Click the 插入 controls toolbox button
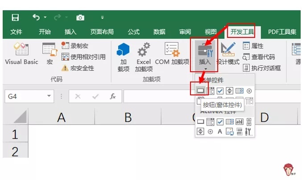 (x=205, y=56)
